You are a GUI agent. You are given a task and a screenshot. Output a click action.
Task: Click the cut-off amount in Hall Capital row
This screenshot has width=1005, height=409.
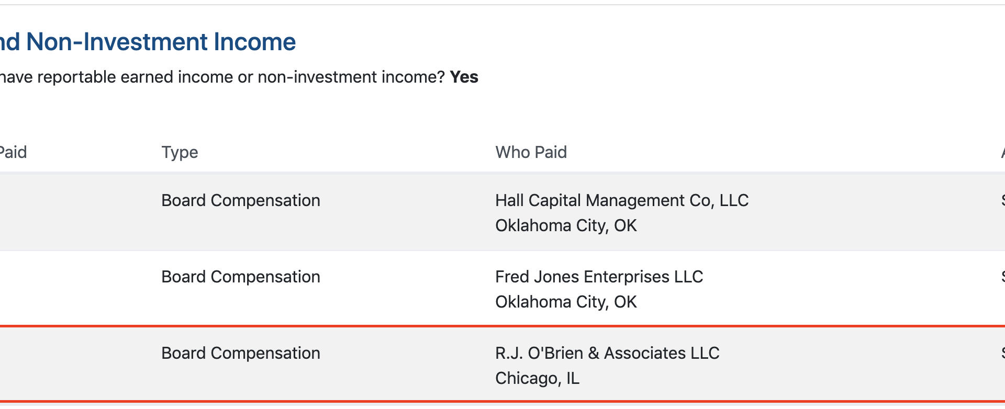click(x=1002, y=200)
